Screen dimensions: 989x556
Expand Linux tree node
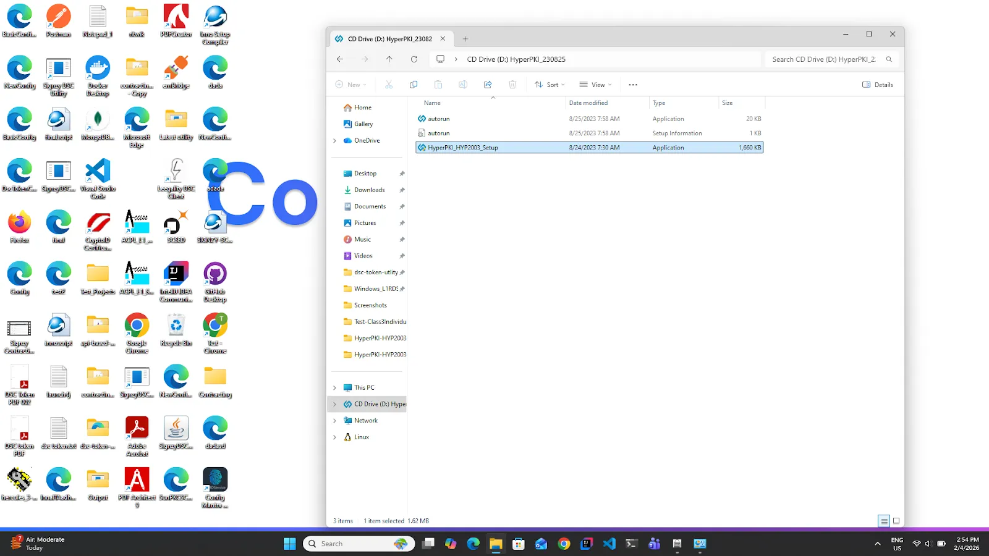(x=335, y=437)
